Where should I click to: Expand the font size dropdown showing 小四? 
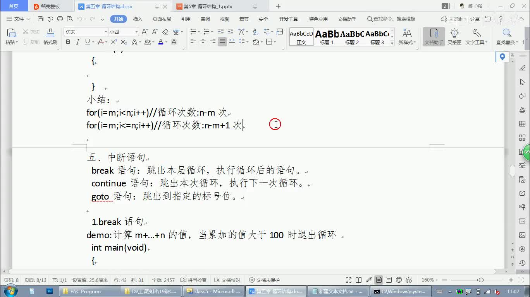click(136, 32)
